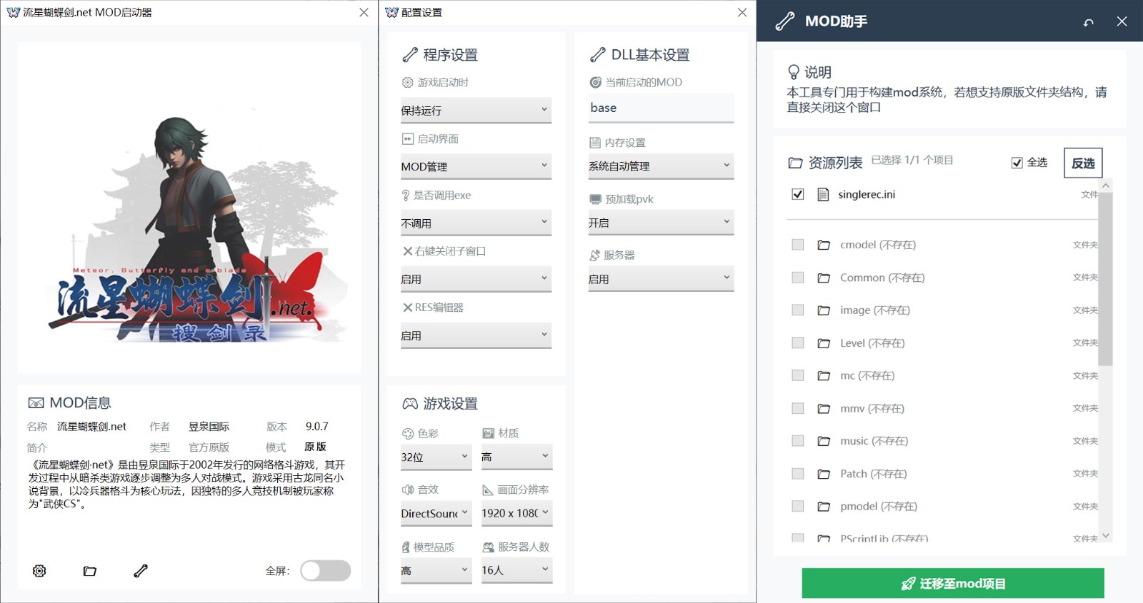1143x603 pixels.
Task: Click the green 迁移至mod项目 button
Action: click(x=952, y=583)
